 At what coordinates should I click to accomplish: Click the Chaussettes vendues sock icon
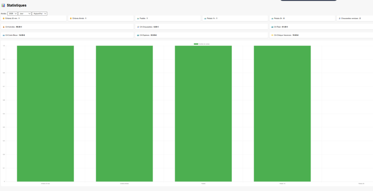pyautogui.click(x=339, y=18)
